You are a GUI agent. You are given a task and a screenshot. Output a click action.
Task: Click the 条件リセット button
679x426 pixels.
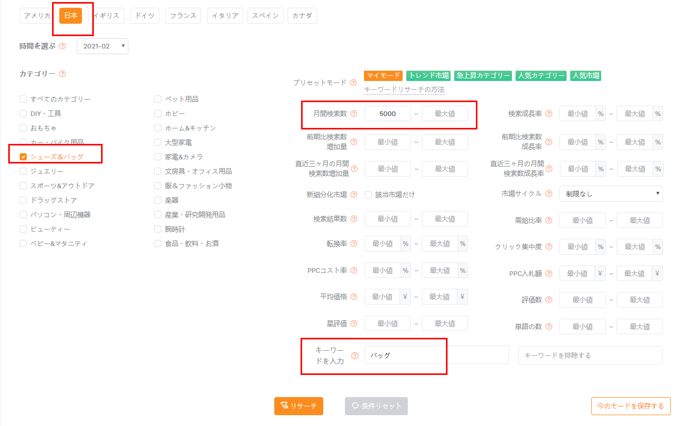pos(376,406)
